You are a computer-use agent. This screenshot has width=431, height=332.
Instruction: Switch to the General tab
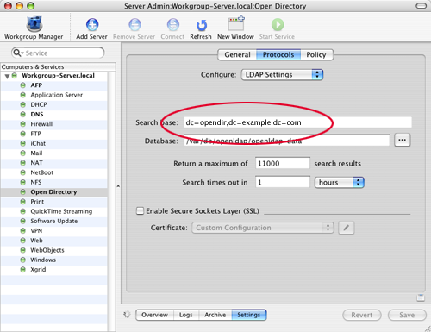click(237, 54)
